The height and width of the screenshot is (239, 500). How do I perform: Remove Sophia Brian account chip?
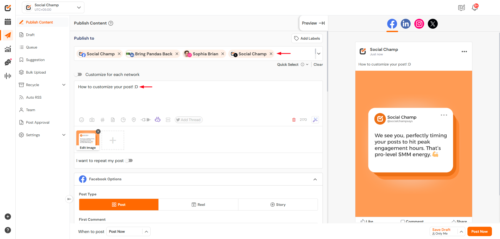coord(223,54)
